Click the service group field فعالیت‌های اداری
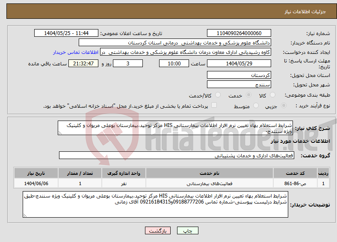This screenshot has height=242, width=337. [x=177, y=155]
